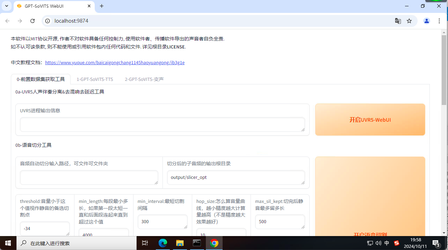Click the Google Translate icon in address bar
The width and height of the screenshot is (448, 250).
(398, 21)
